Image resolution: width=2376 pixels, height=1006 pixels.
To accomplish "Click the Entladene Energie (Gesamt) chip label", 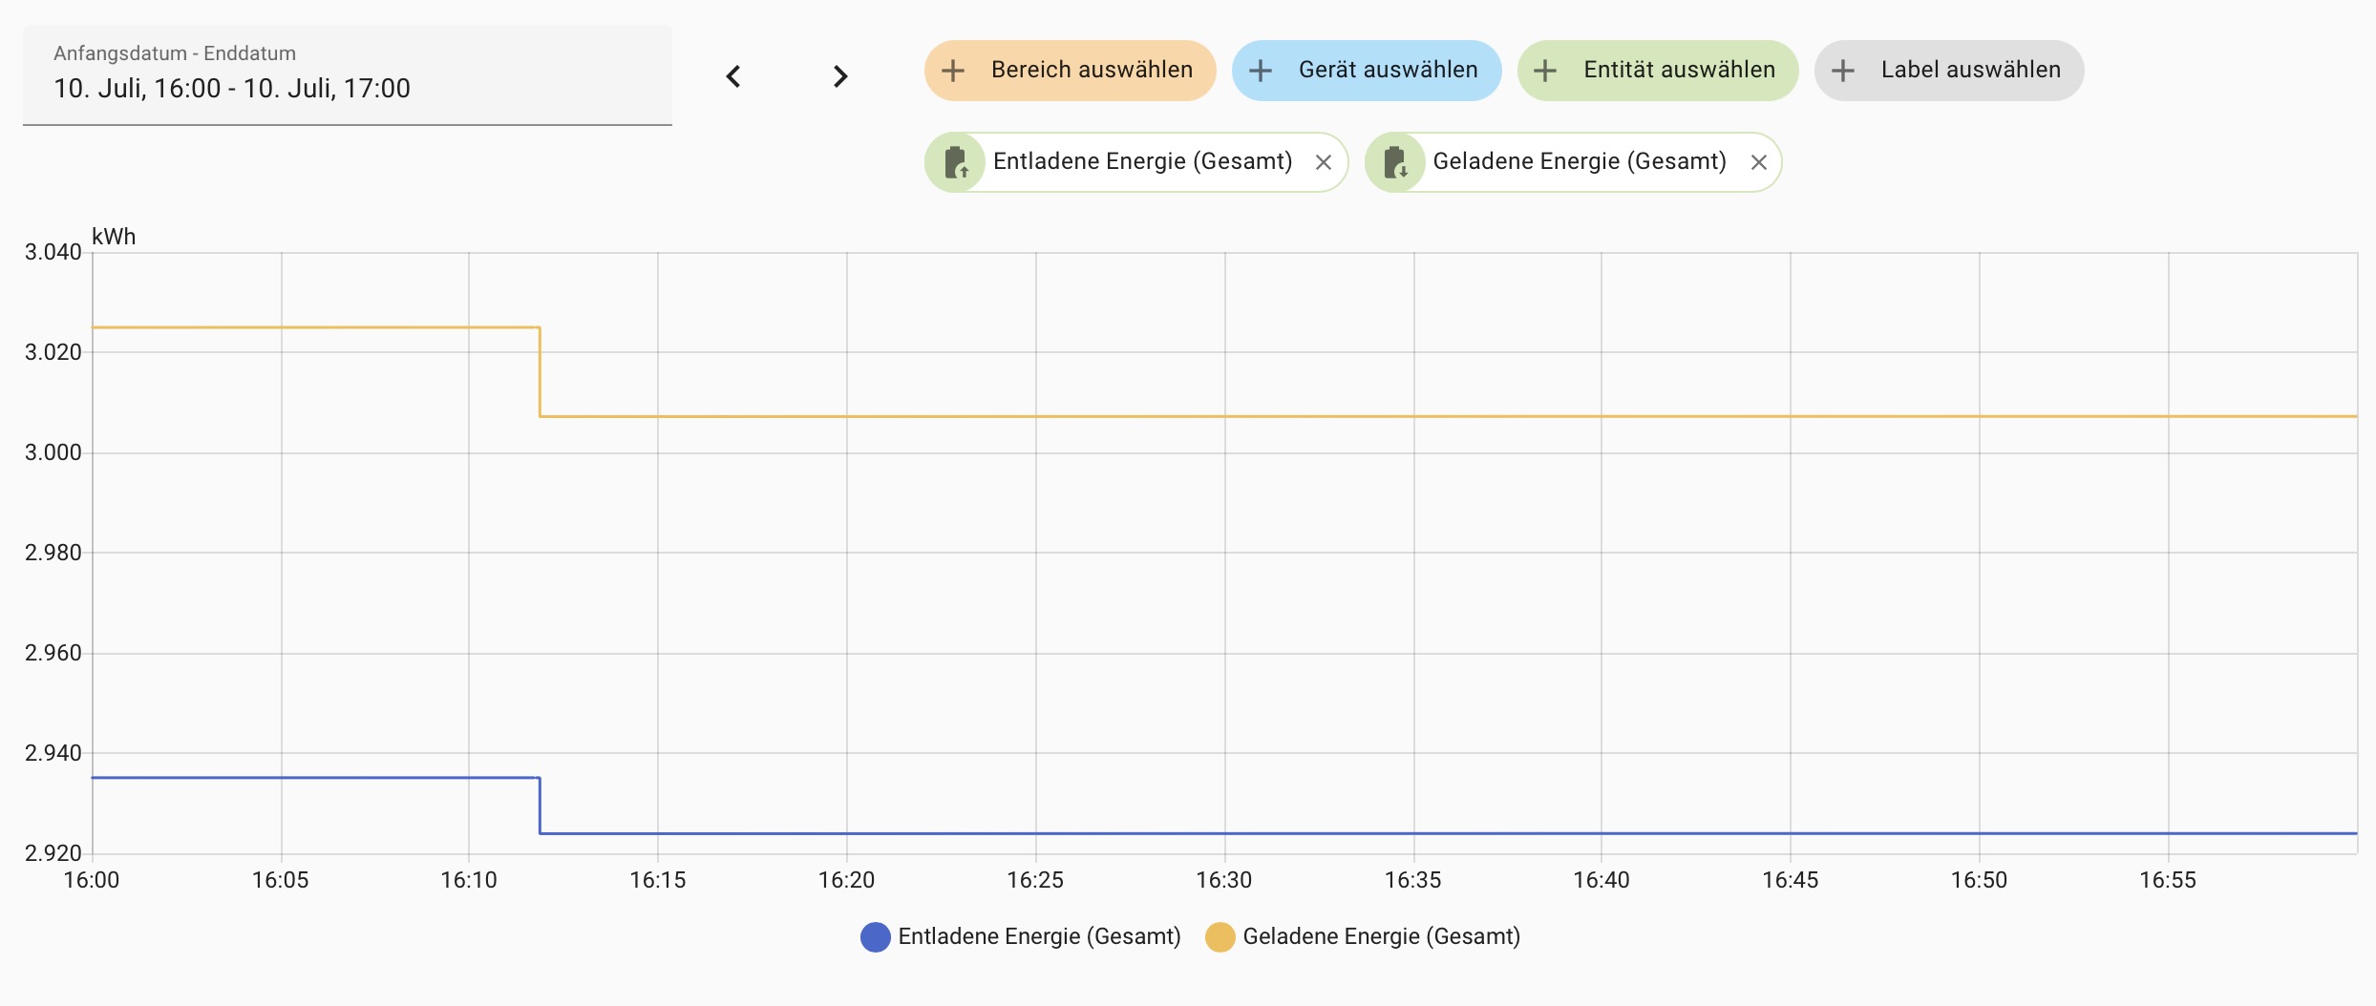I will coord(1142,162).
